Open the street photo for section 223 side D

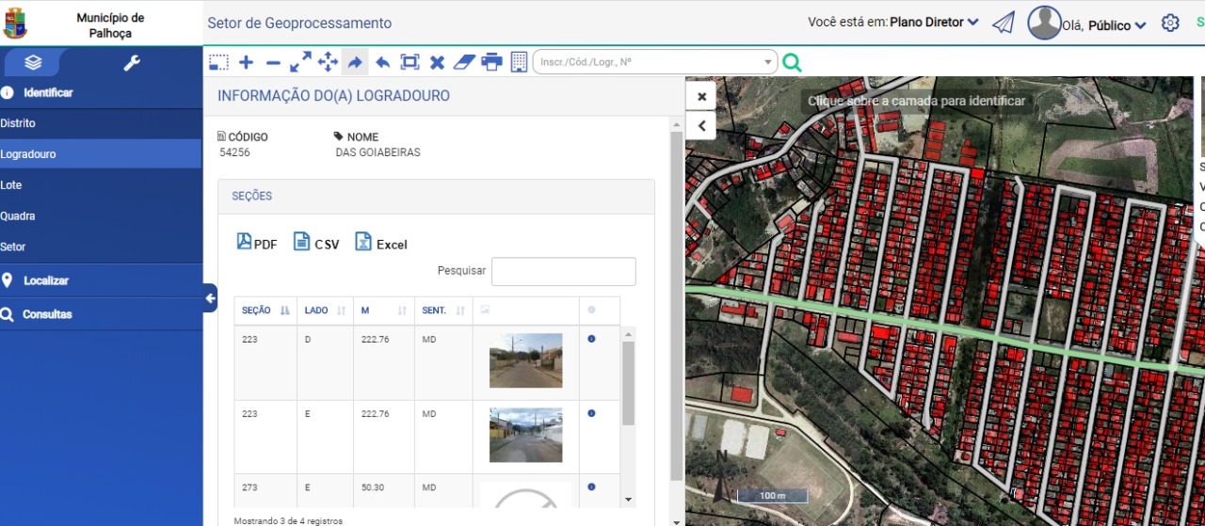point(525,361)
